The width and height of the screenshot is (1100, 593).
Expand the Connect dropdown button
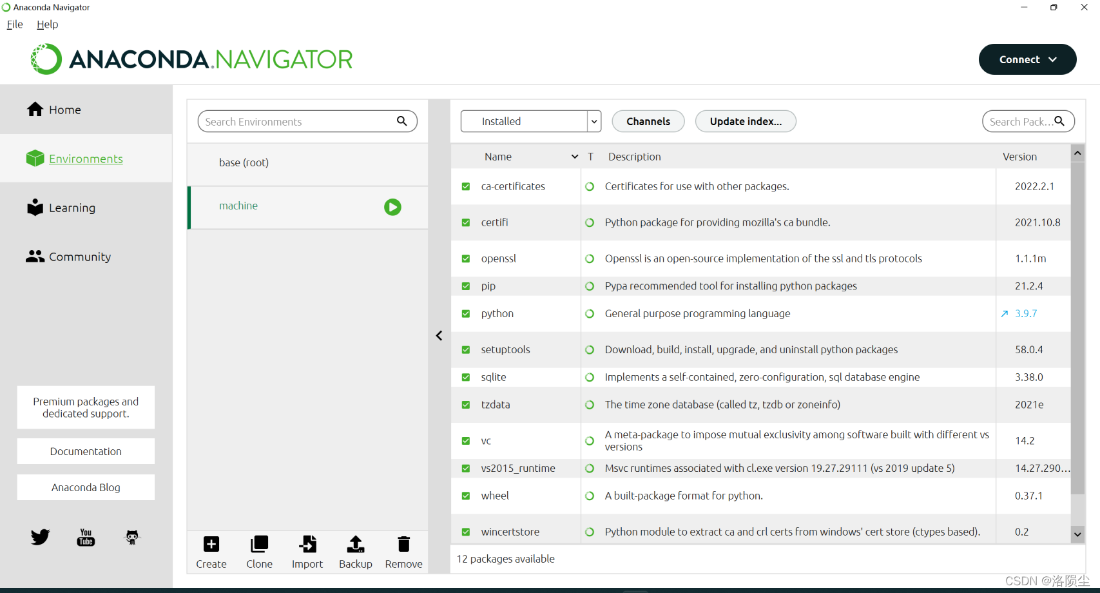click(x=1027, y=59)
